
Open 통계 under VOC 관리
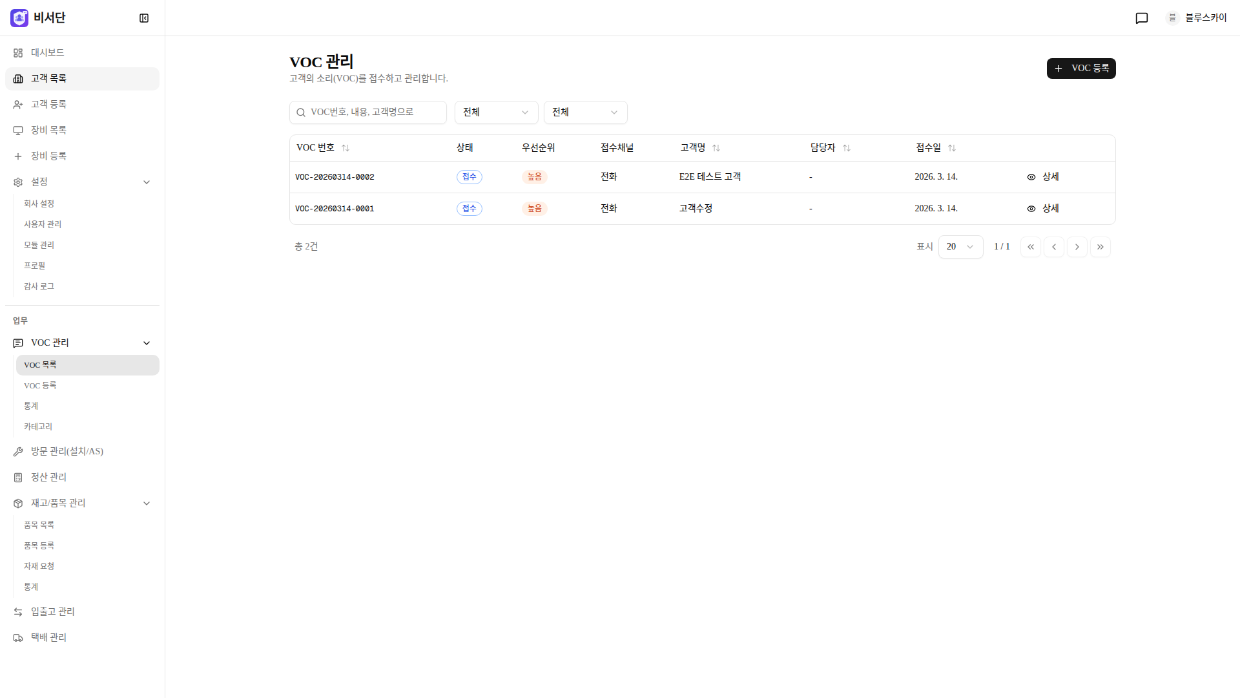click(88, 407)
